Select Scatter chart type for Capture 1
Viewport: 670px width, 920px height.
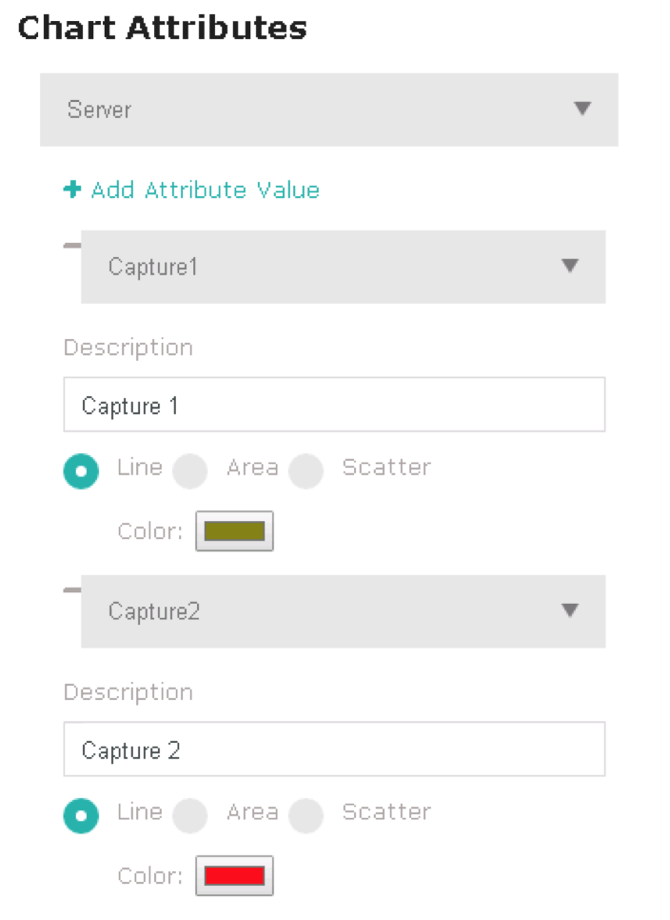(x=306, y=470)
